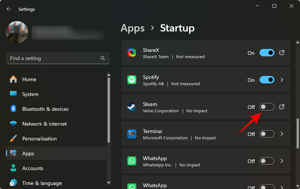Click the sidebar scrollbar thumb

pos(109,110)
